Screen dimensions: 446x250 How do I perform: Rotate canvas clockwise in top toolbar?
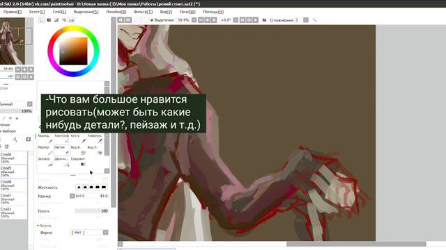pyautogui.click(x=249, y=20)
